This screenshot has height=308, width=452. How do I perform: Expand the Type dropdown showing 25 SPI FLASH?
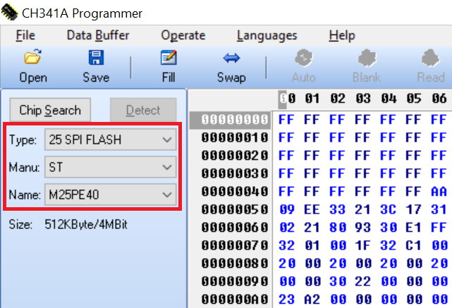166,140
